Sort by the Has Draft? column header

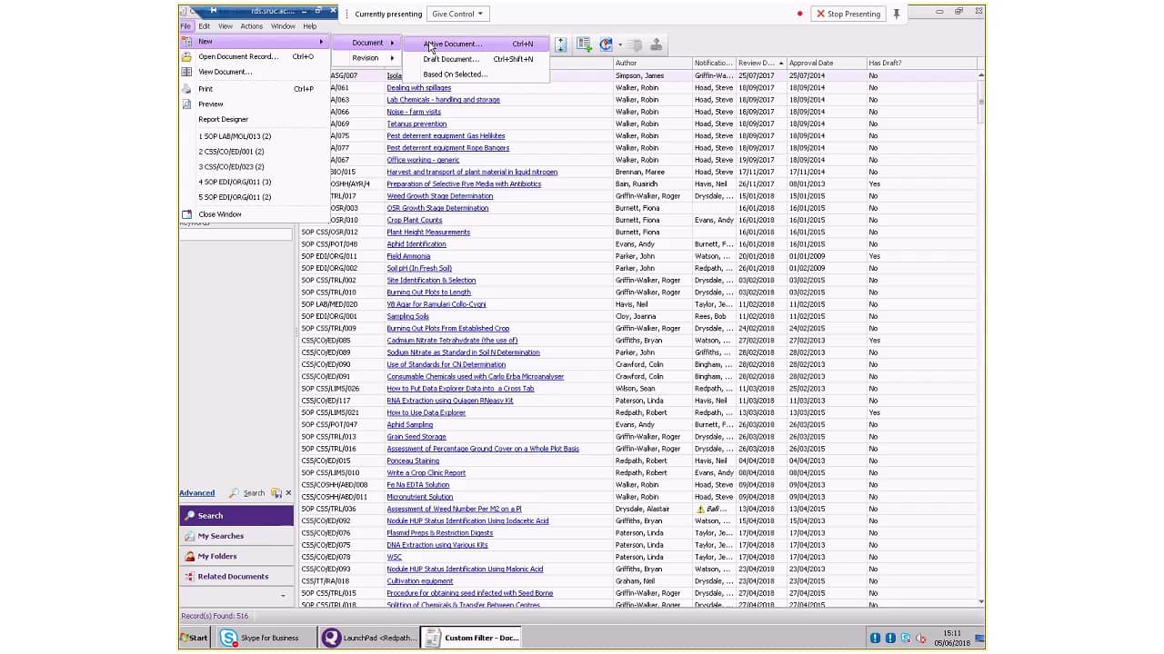pos(921,63)
